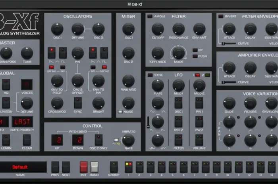Click the OSC 2 pitch knob in Oscillators
Image resolution: width=278 pixels, height=184 pixels.
[98, 29]
